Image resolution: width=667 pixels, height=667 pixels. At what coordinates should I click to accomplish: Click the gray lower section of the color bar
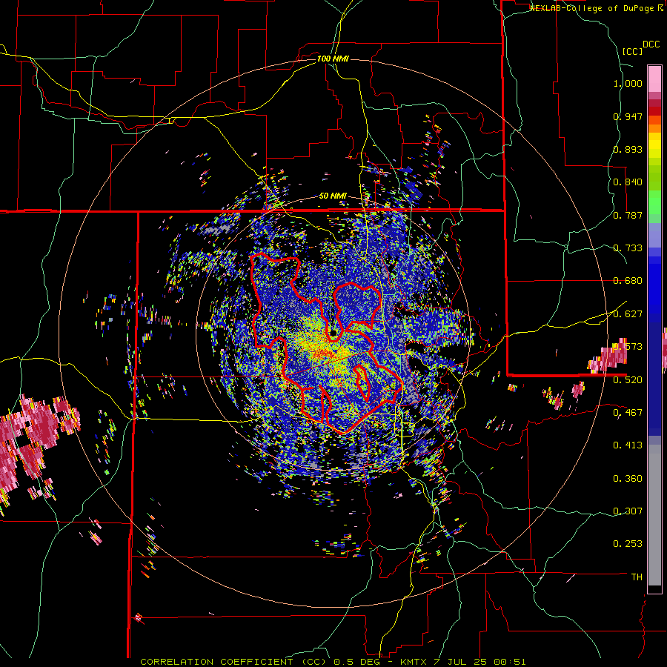654,515
